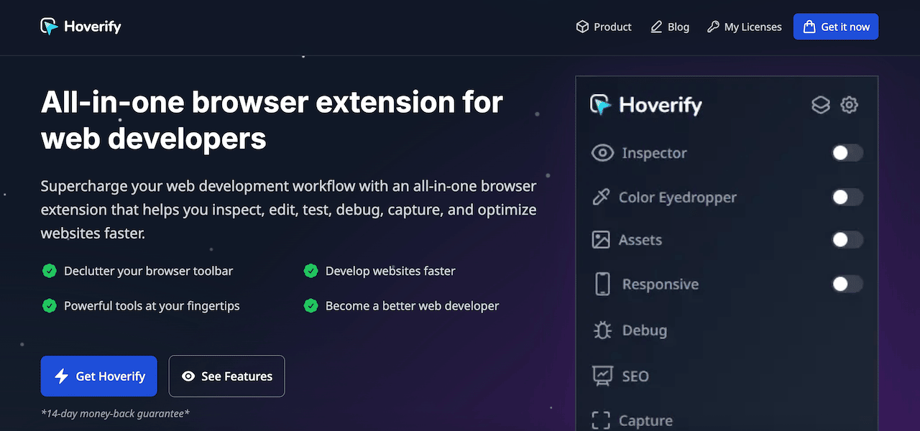Click the See Features button

coord(227,376)
